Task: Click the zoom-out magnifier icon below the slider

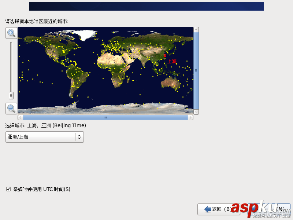Action: [x=11, y=109]
